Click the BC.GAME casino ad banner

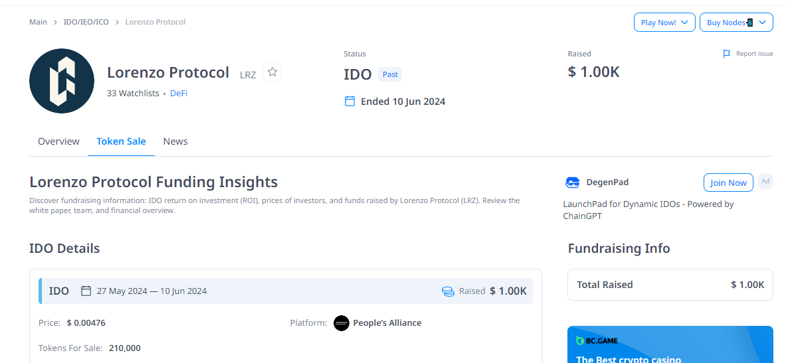(670, 344)
